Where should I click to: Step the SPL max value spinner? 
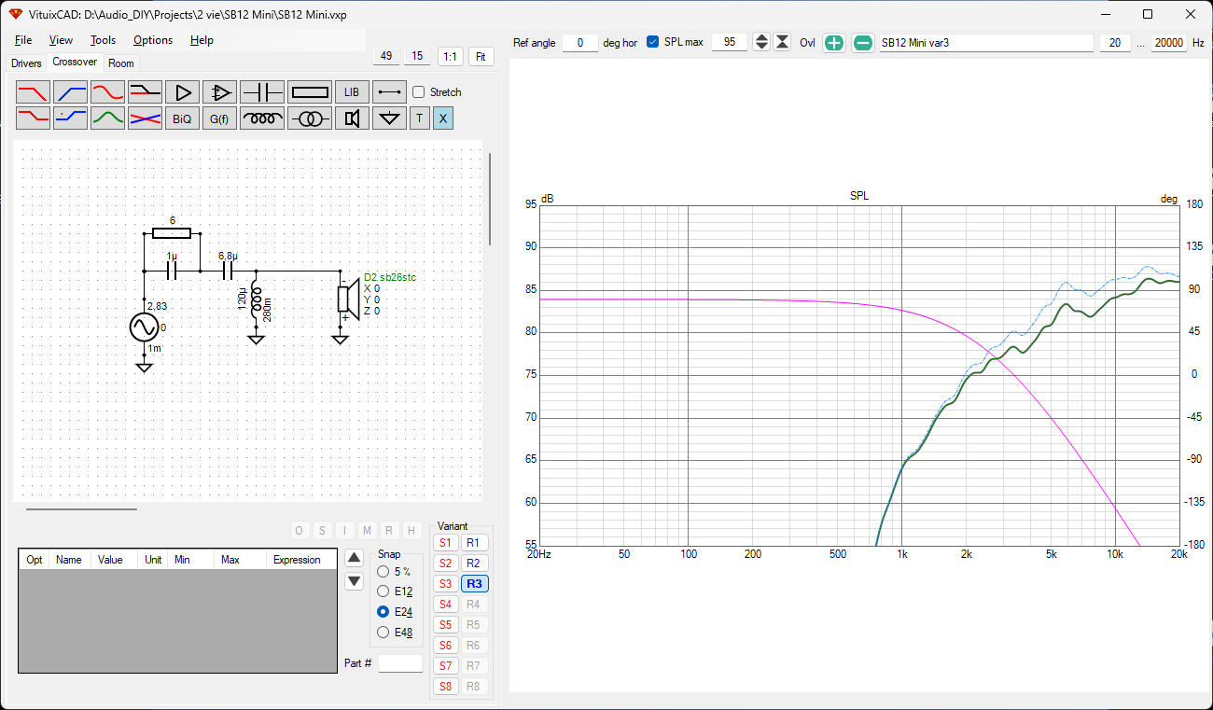coord(761,42)
